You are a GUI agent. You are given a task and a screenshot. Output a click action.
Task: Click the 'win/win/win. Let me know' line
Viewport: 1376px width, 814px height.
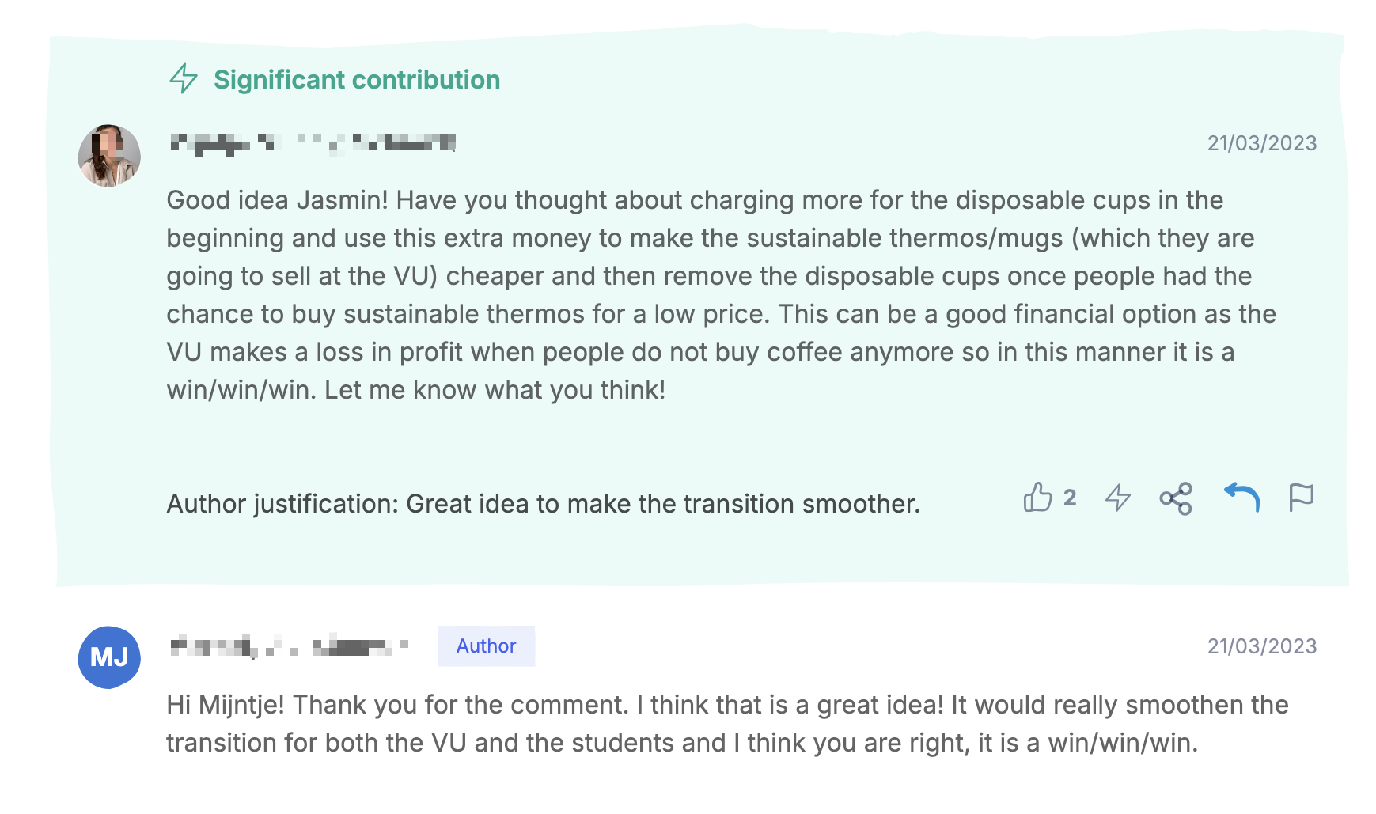415,390
